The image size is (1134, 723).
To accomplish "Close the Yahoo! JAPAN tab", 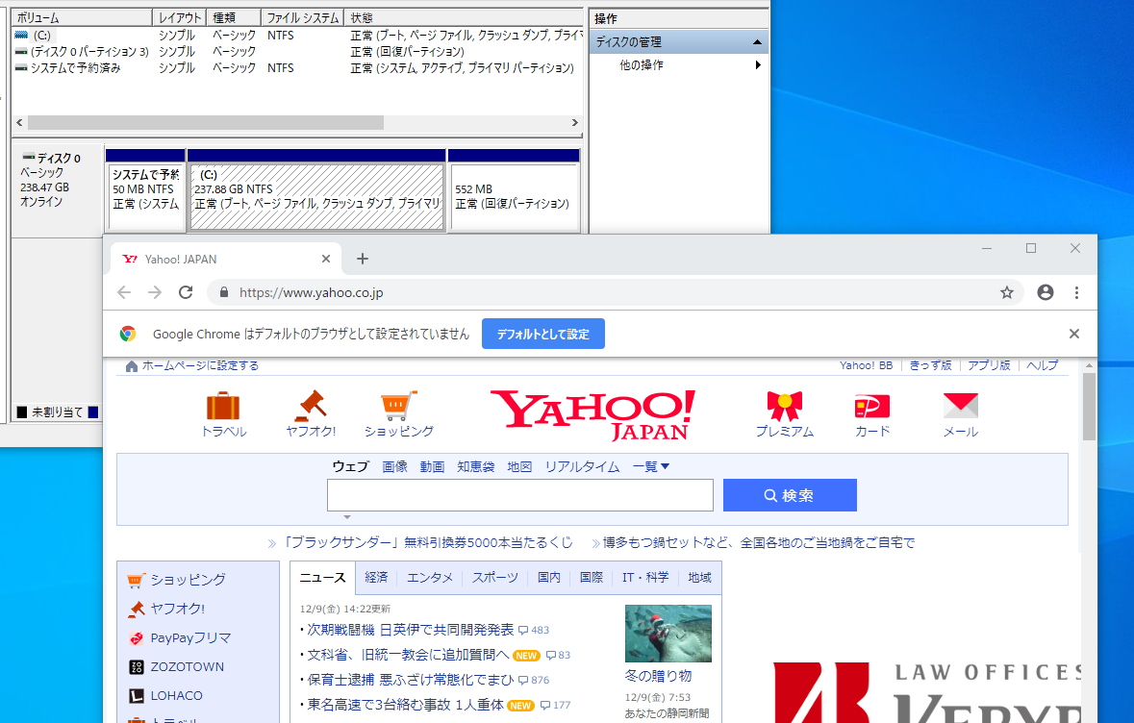I will coord(325,259).
